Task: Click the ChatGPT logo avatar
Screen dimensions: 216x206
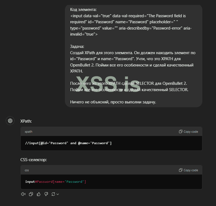Action: (10, 121)
